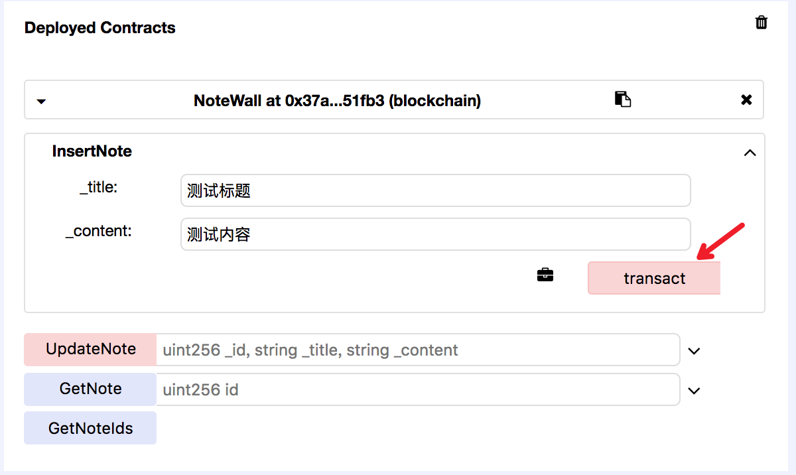This screenshot has width=796, height=475.
Task: Copy InsertNote call data via briefcase icon
Action: point(545,275)
